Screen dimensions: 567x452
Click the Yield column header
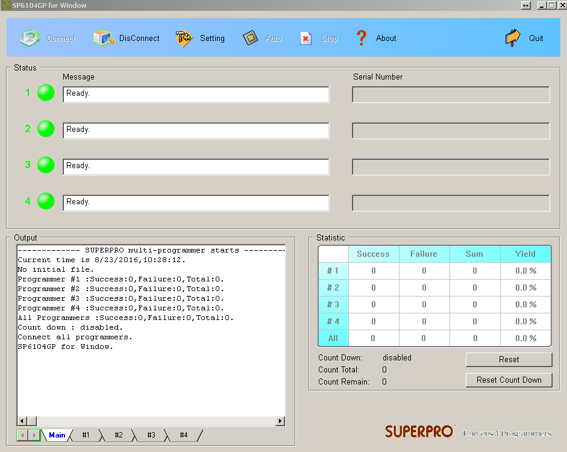coord(525,254)
